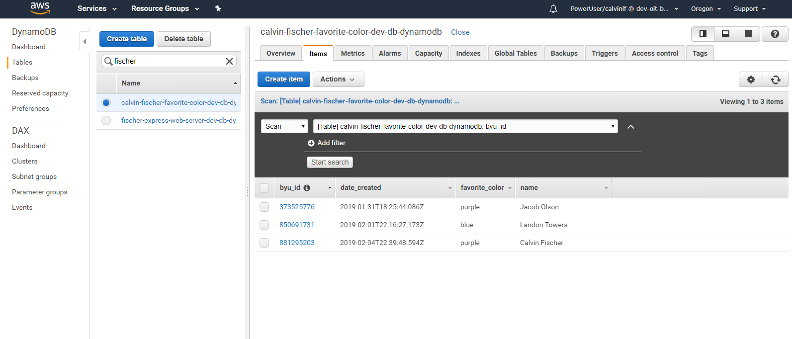This screenshot has width=792, height=339.
Task: Open the items settings gear
Action: coord(751,80)
